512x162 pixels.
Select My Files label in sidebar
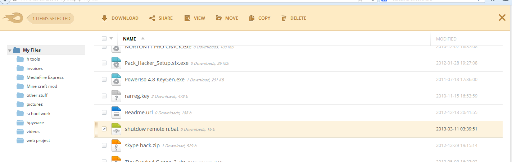(x=32, y=50)
